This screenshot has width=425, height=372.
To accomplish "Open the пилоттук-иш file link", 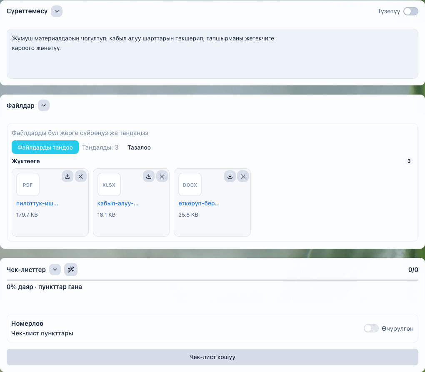I will pyautogui.click(x=37, y=203).
